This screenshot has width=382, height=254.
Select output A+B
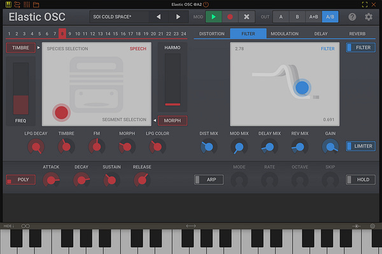(313, 17)
